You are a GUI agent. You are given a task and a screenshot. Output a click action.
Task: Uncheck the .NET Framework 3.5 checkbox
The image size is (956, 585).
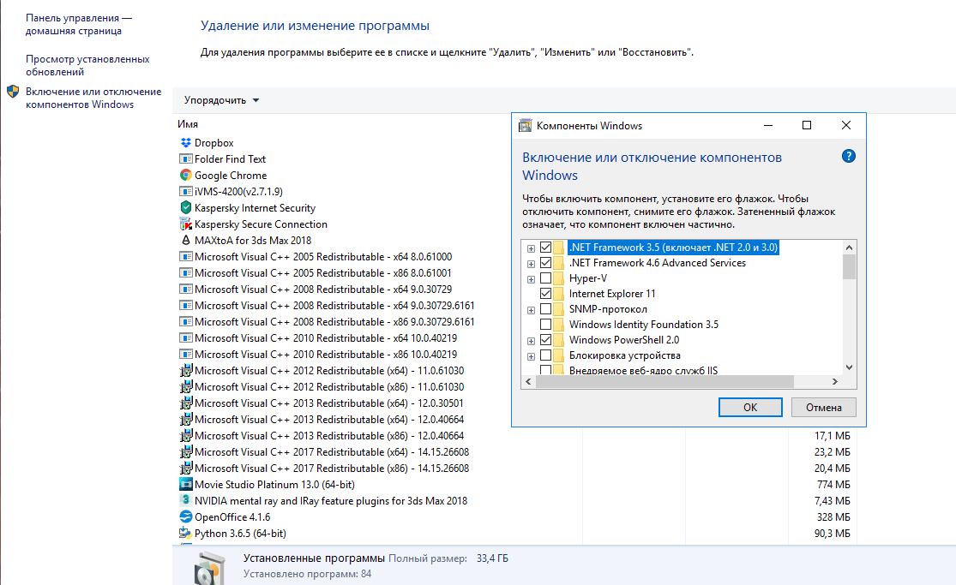tap(545, 248)
